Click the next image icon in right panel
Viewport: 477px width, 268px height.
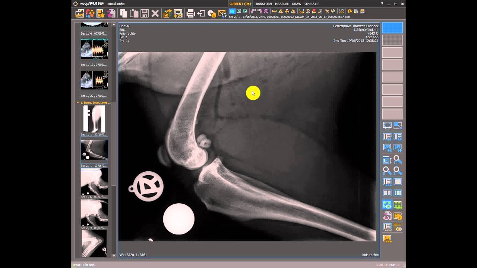tap(398, 148)
